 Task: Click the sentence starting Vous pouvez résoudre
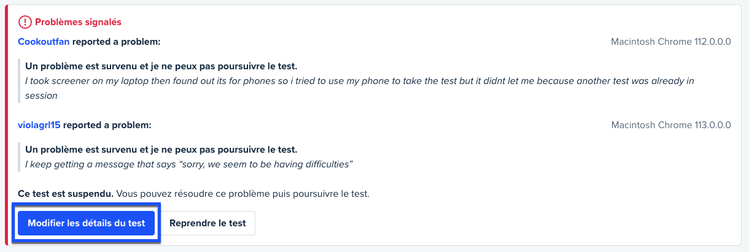[x=243, y=194]
